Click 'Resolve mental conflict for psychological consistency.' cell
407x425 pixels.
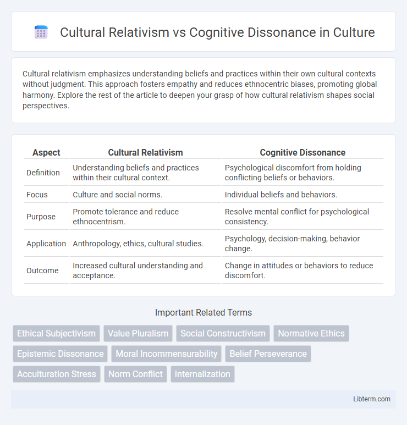pyautogui.click(x=302, y=217)
